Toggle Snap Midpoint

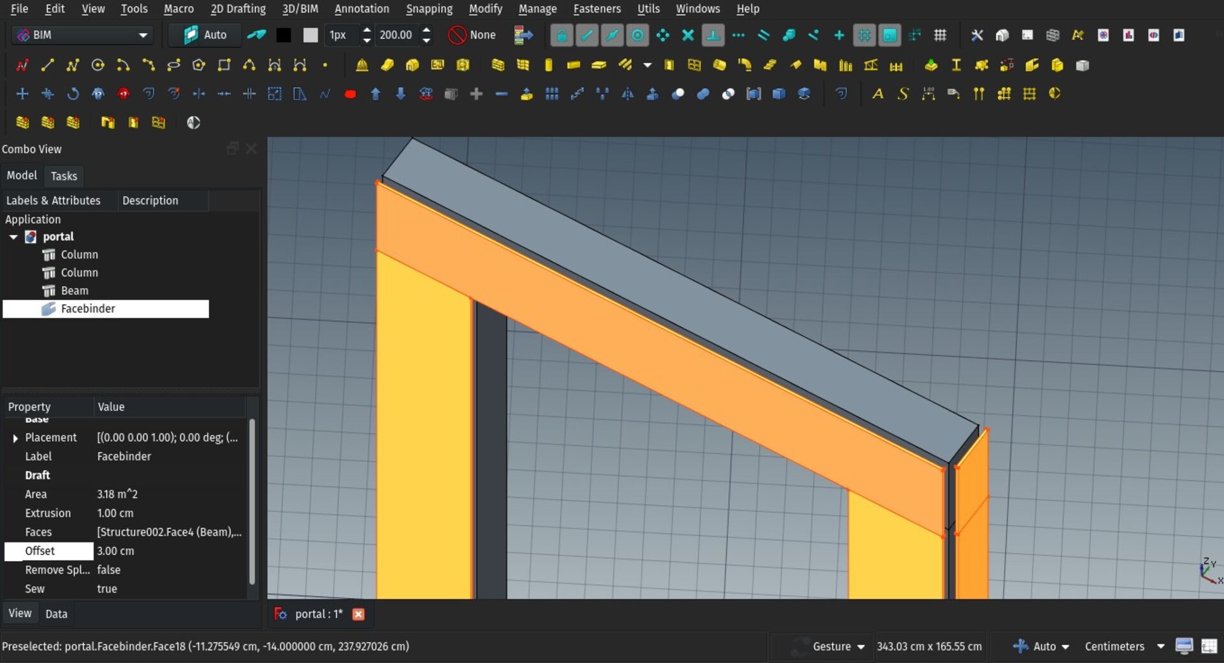point(612,35)
